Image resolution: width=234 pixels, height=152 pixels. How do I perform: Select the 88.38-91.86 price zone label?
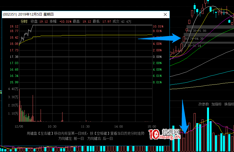tap(197, 31)
